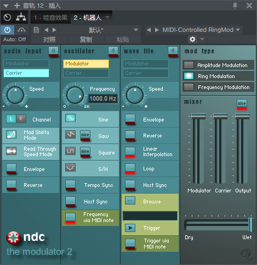Switch to 2 - 机器人 insert tab
Image resolution: width=257 pixels, height=265 pixels.
[88, 18]
